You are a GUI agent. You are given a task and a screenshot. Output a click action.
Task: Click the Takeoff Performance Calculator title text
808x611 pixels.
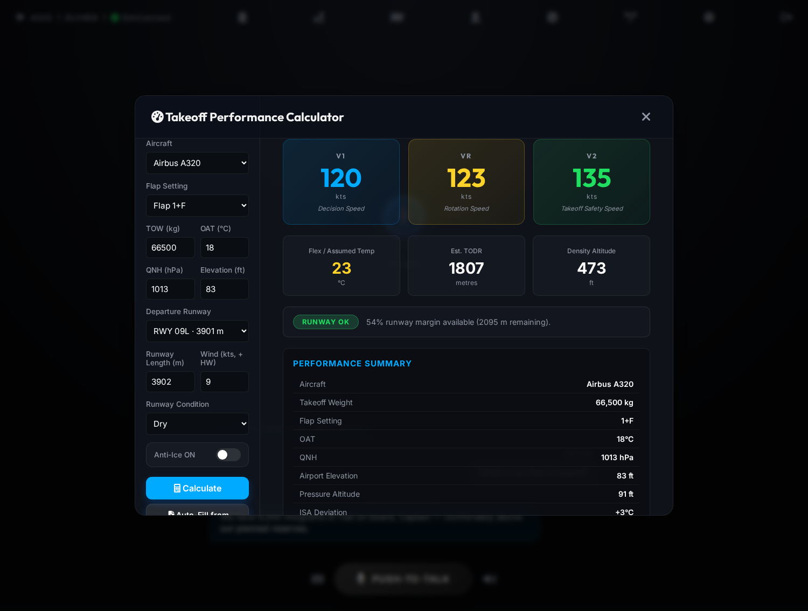254,117
